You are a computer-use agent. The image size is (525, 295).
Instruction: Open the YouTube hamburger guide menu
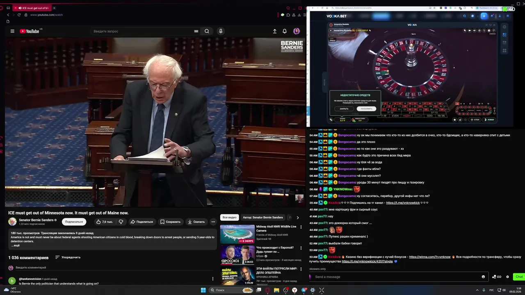(x=12, y=31)
